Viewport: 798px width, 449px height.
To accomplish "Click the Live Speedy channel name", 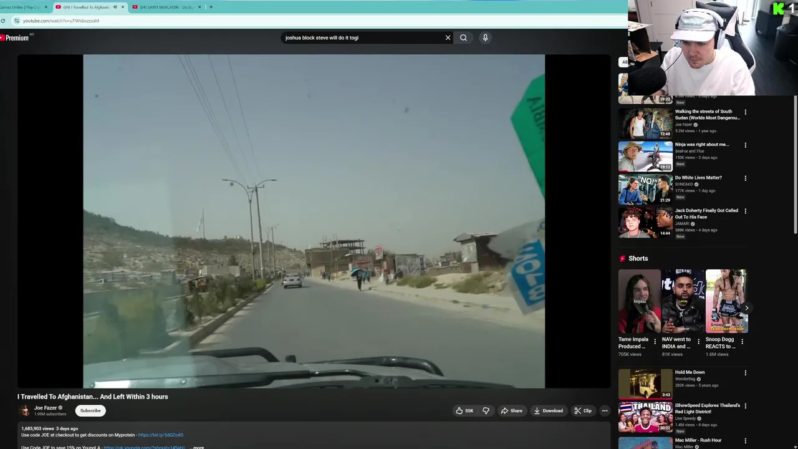I will [x=685, y=418].
